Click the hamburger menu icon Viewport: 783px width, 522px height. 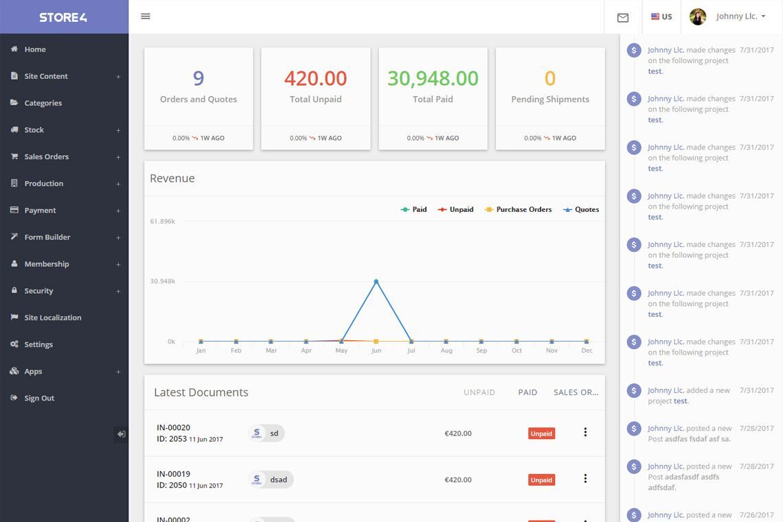click(x=146, y=16)
